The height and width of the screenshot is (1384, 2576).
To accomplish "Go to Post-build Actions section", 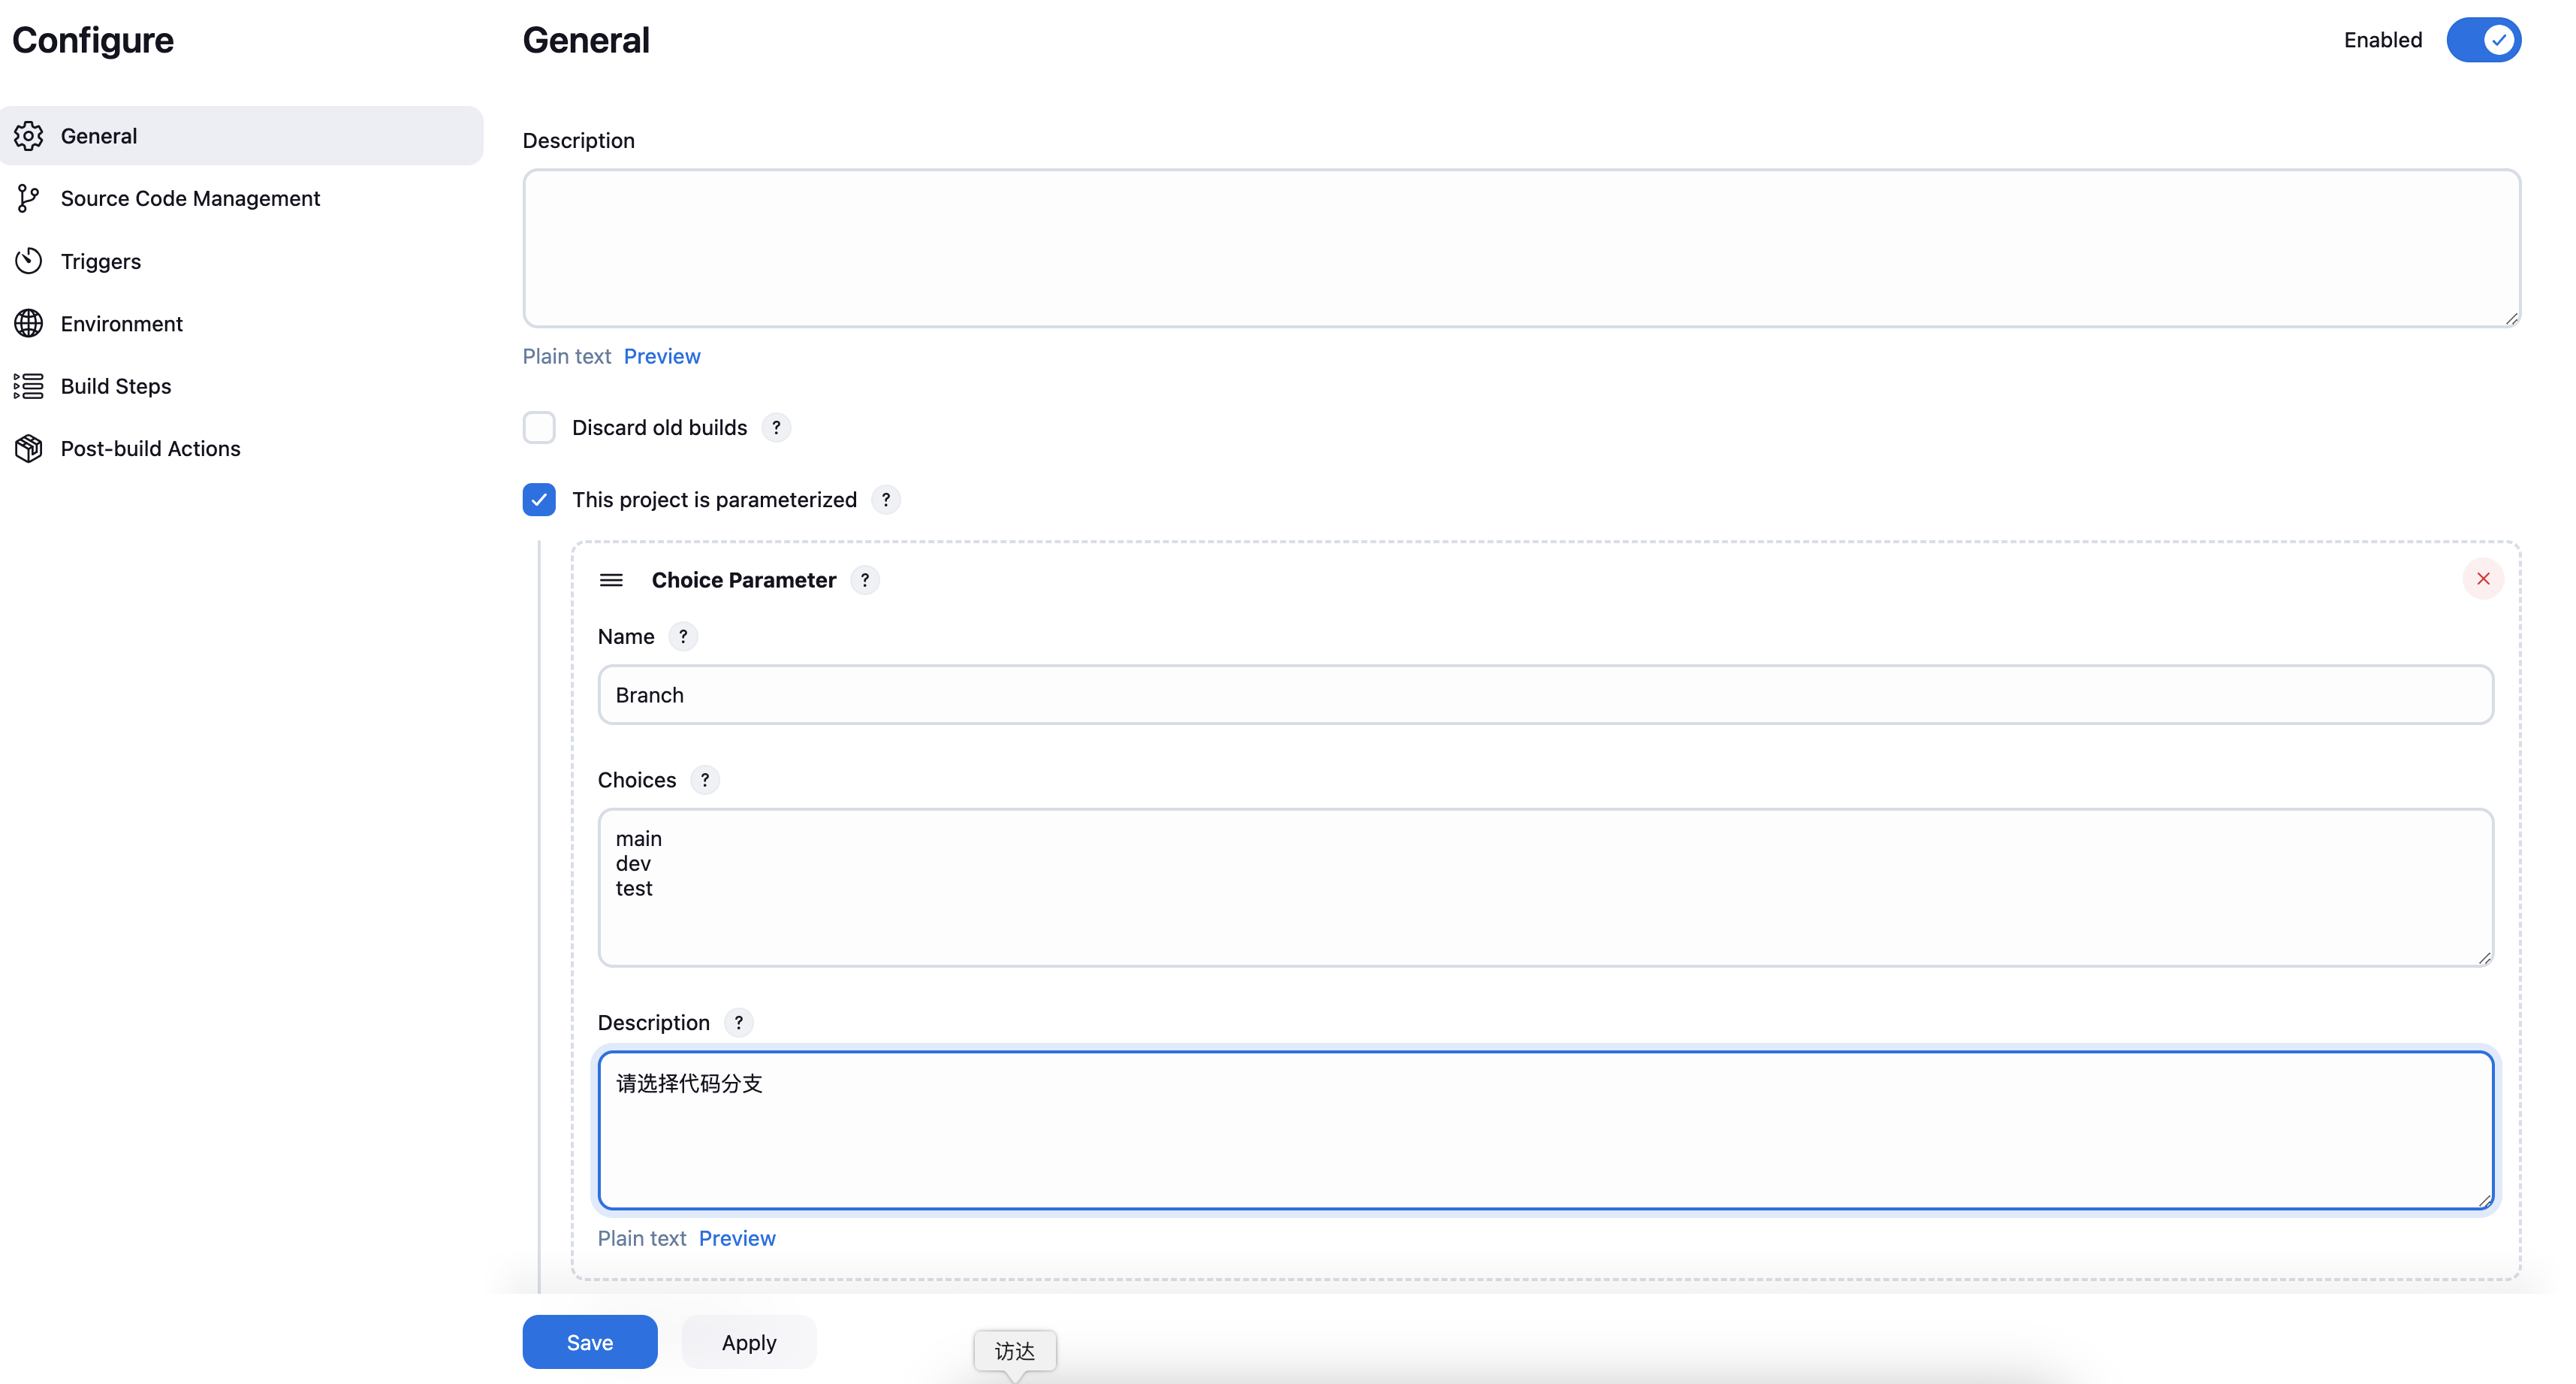I will [150, 449].
